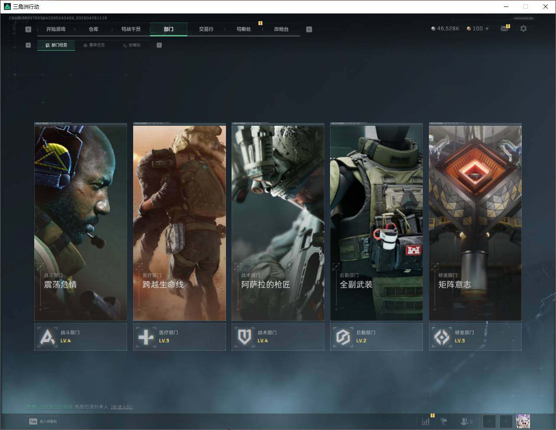
Task: Click the 医疗部门 LV.3 cross icon
Action: (x=146, y=337)
